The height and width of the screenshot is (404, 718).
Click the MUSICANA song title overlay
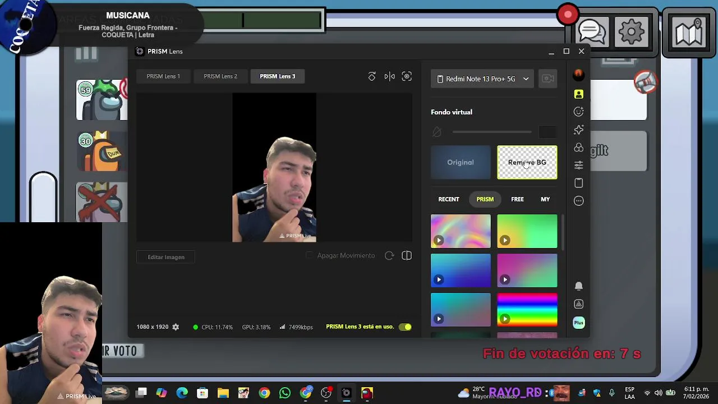tap(128, 16)
